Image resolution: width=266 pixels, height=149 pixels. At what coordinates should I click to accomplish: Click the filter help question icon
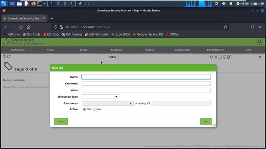[x=224, y=57]
